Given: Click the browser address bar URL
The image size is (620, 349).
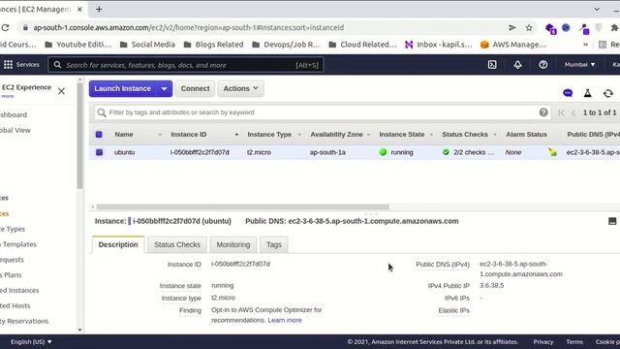Looking at the screenshot, I should [189, 28].
